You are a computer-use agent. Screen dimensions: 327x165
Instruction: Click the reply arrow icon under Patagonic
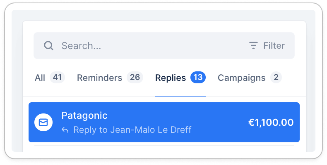(65, 130)
